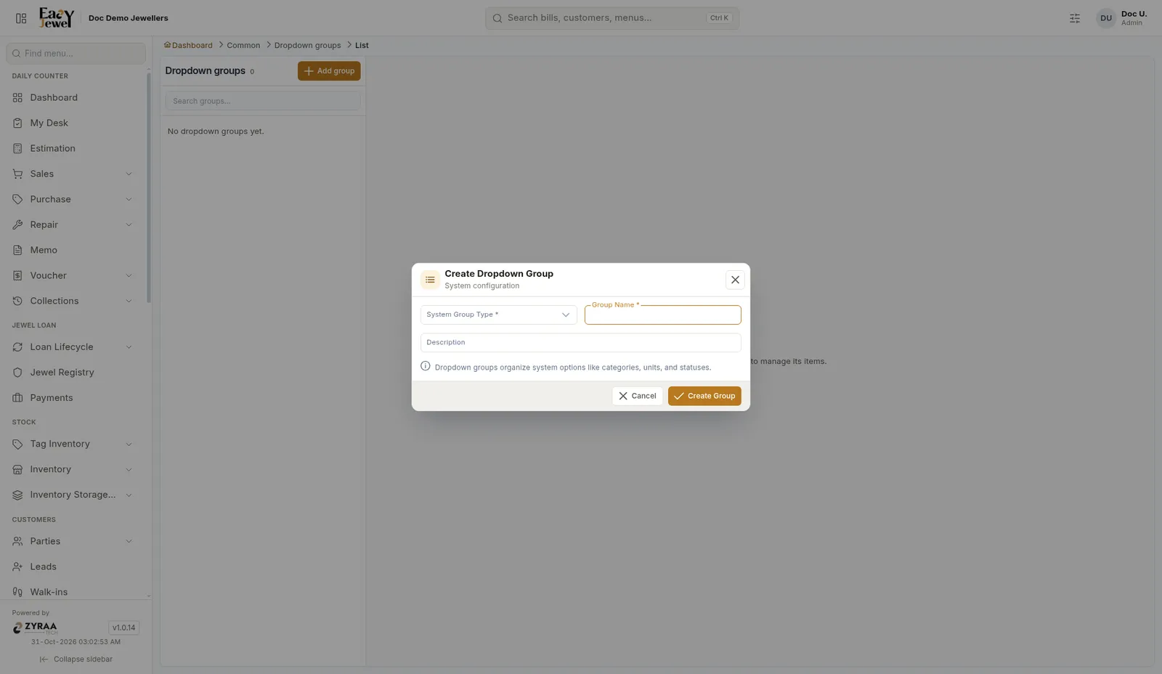Cancel the Create Dropdown Group dialog
The width and height of the screenshot is (1162, 674).
point(637,396)
